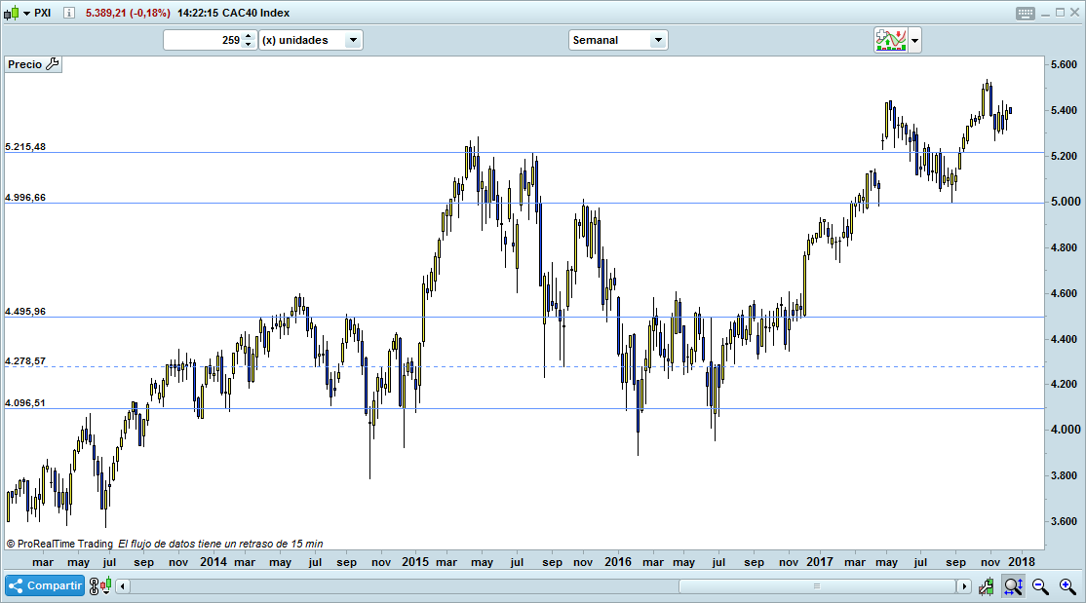
Task: Click the 5.600 price scale label
Action: pos(1064,64)
